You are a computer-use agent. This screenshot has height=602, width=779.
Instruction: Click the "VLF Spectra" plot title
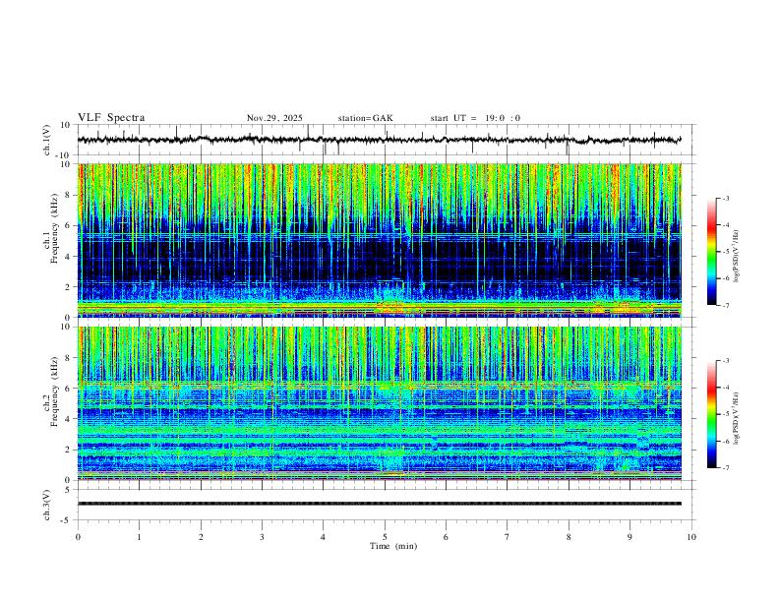[111, 118]
